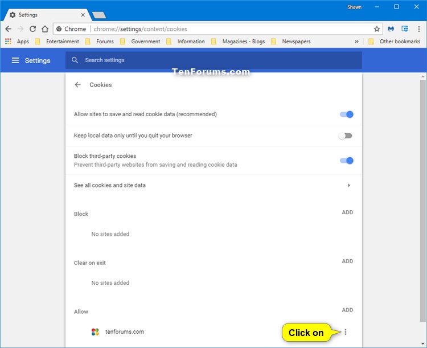This screenshot has height=348, width=427.
Task: Add a site to the Block list
Action: tap(347, 212)
